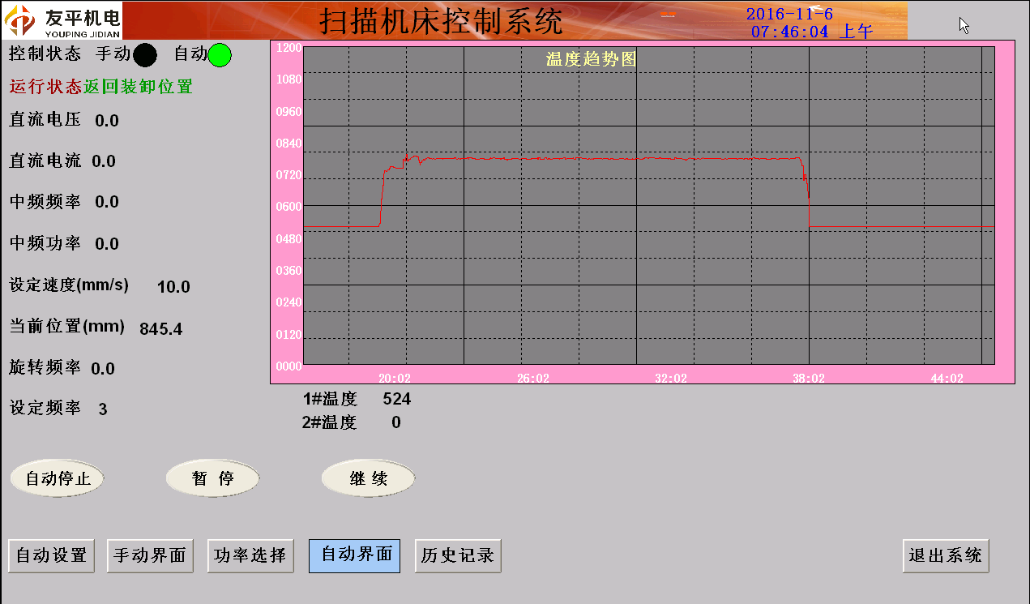Open the 功率选择 page

coord(250,556)
